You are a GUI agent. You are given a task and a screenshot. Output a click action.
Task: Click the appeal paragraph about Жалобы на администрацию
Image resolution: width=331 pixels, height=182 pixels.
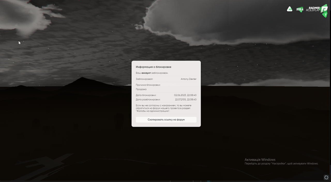164,108
